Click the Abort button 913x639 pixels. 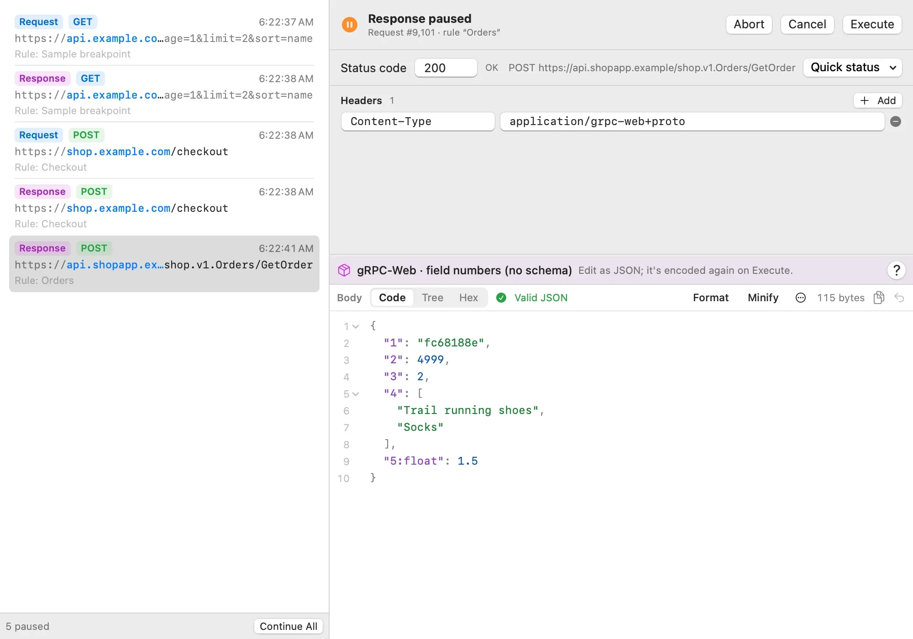click(x=749, y=24)
